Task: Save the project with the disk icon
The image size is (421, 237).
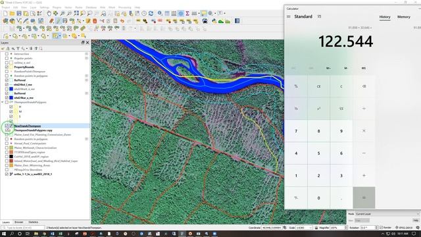Action: [x=19, y=13]
